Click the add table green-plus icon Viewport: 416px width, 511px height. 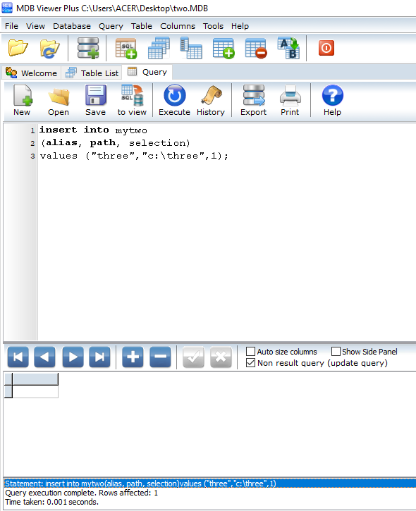(x=224, y=48)
